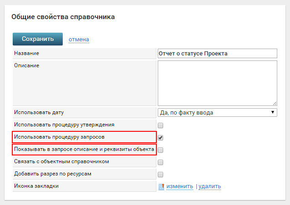The width and height of the screenshot is (290, 205).
Task: Enable Связать с объектным справочником checkbox
Action: pos(160,162)
